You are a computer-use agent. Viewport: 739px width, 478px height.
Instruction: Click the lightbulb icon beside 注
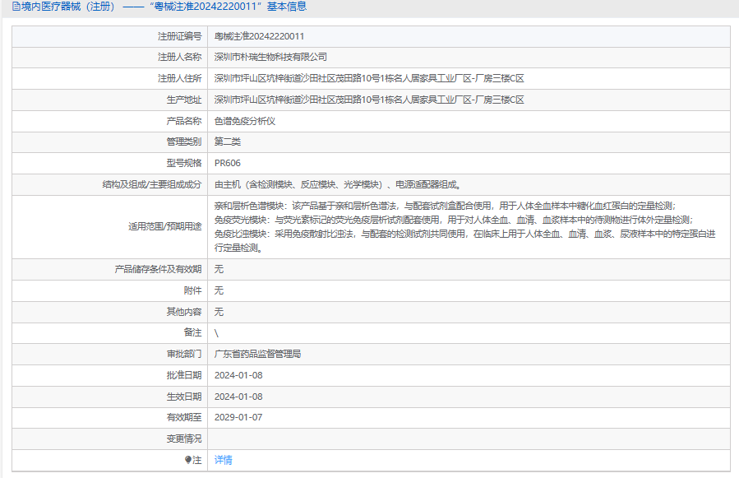coord(188,460)
